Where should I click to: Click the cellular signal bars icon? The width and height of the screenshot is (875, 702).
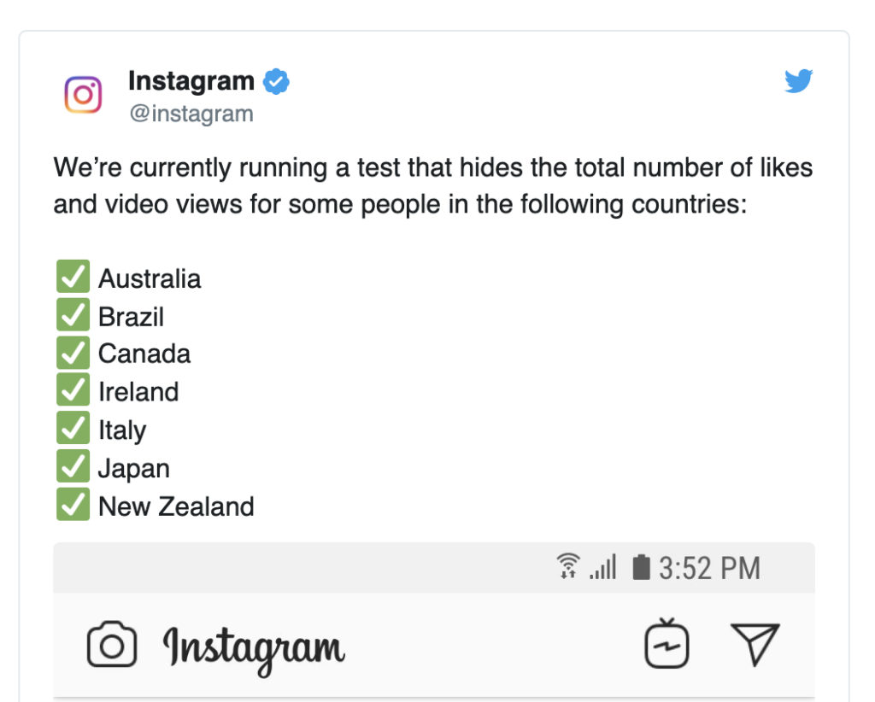tap(603, 567)
